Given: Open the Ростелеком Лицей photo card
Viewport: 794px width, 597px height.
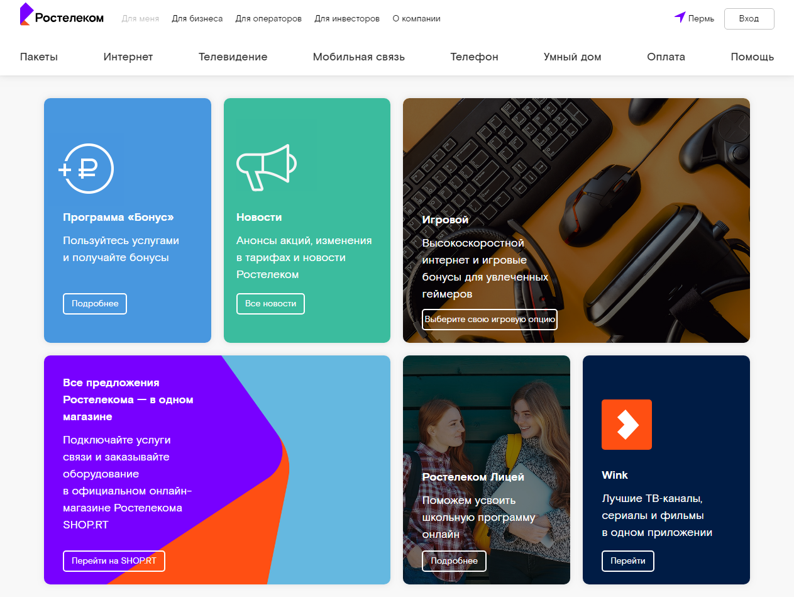Looking at the screenshot, I should point(487,470).
